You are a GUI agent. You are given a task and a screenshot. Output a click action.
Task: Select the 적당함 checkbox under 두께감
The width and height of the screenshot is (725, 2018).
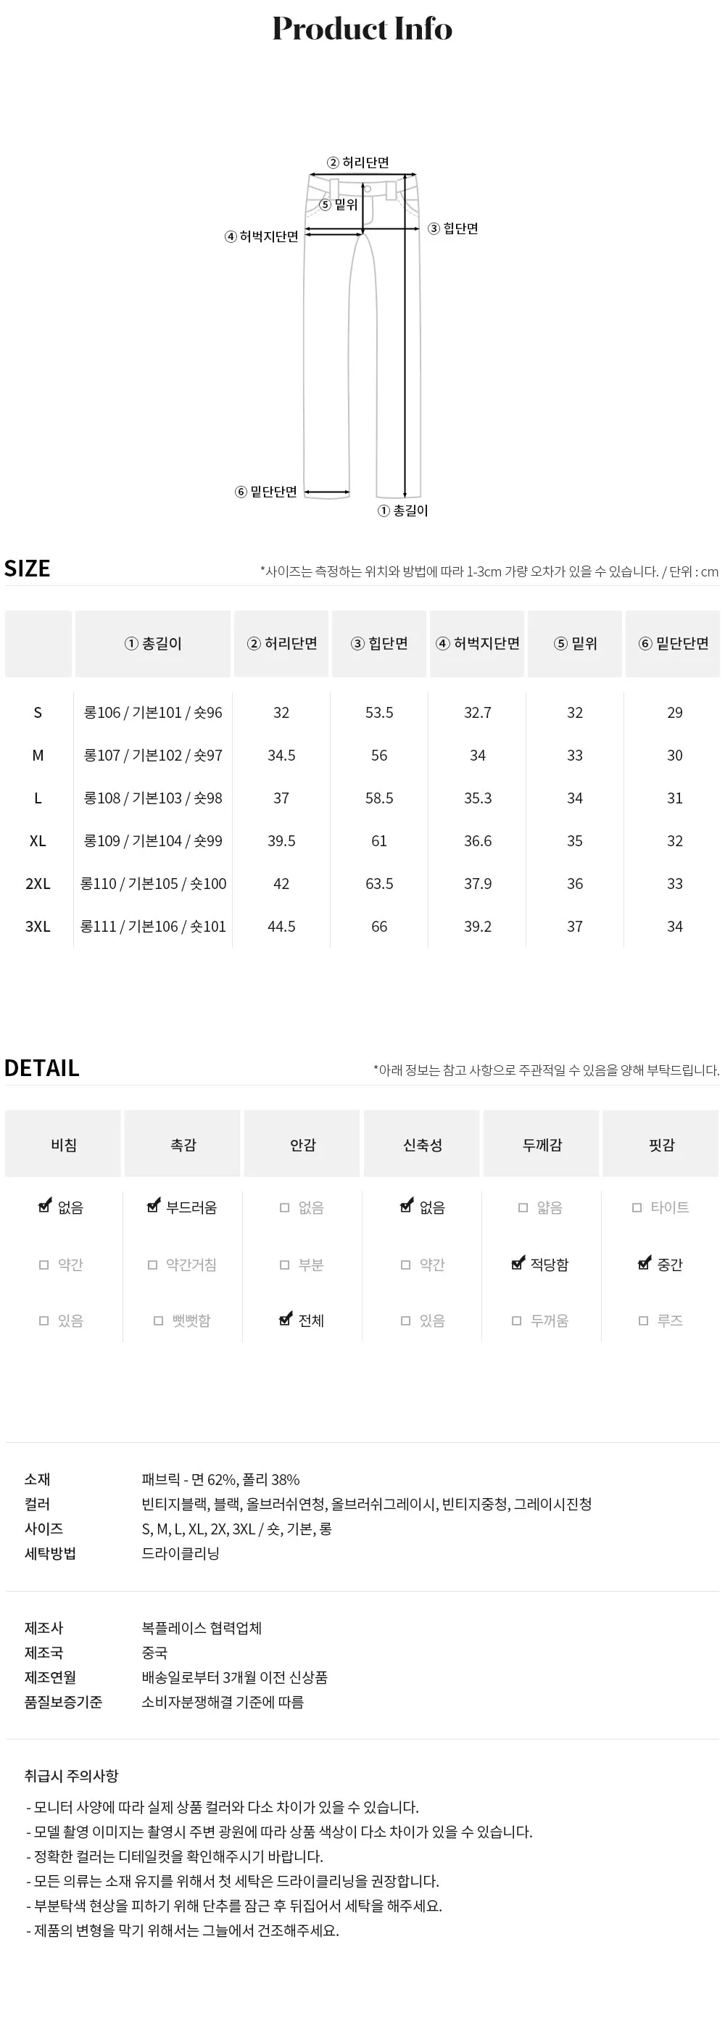[x=518, y=1264]
